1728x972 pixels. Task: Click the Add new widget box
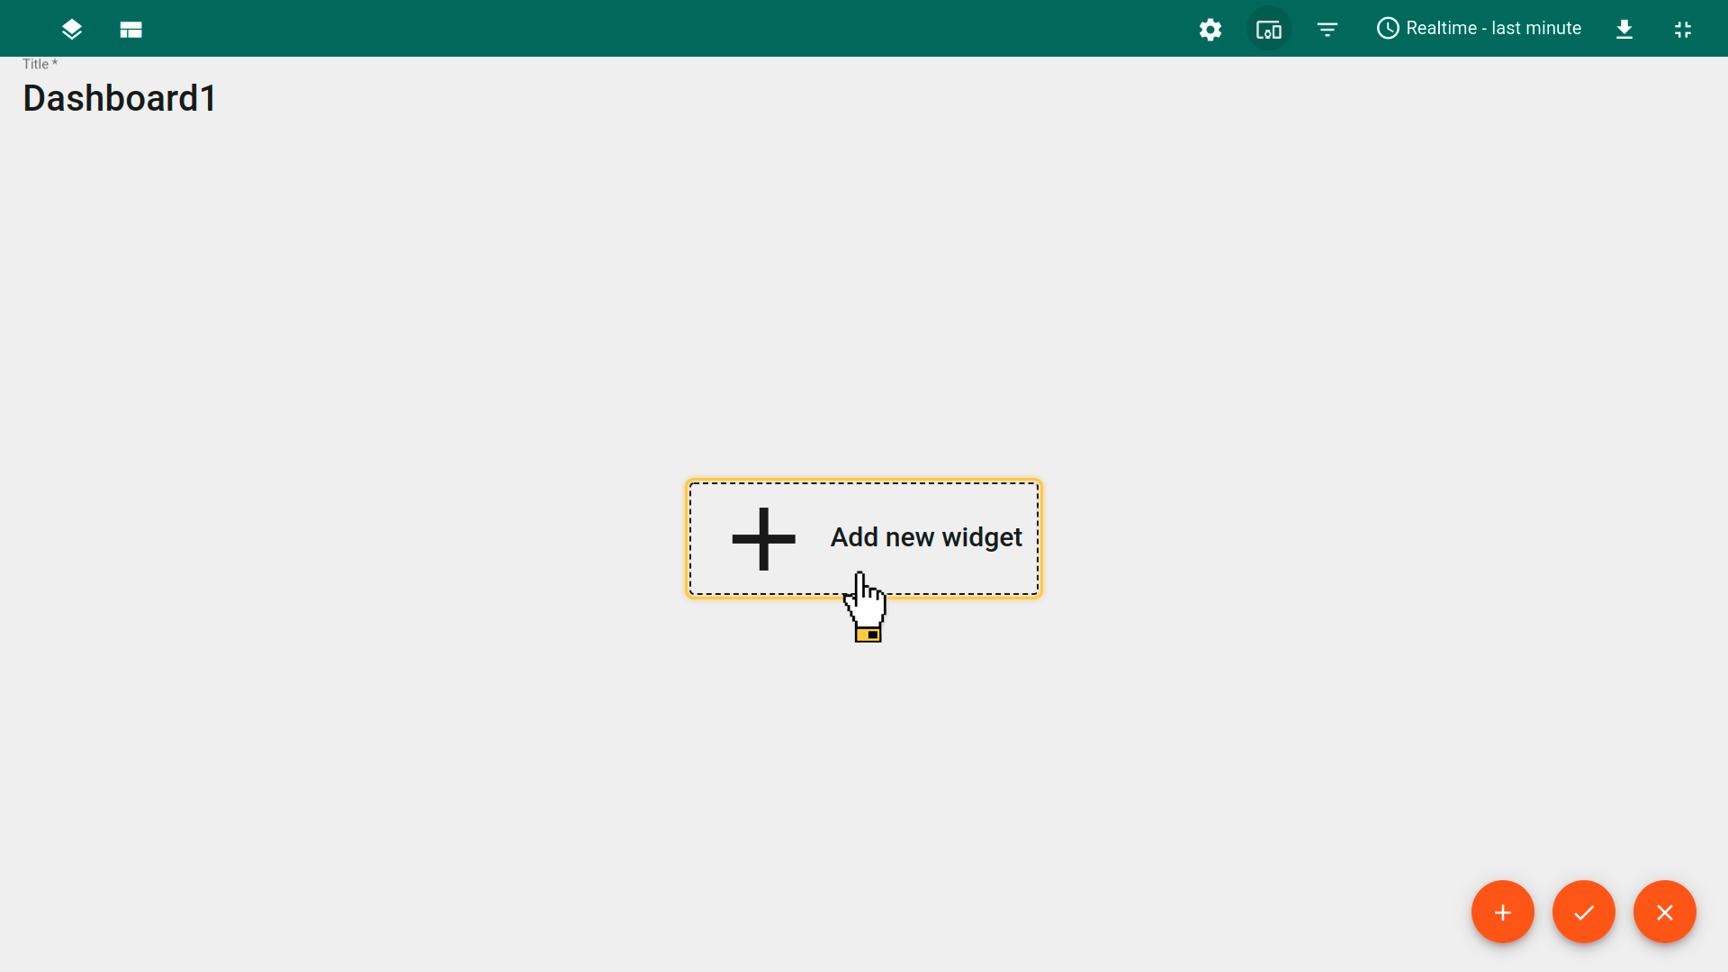pyautogui.click(x=864, y=538)
